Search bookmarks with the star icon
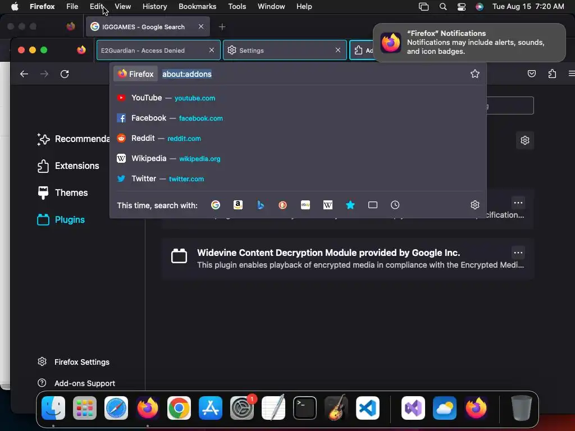Screen dimensions: 575x431 tap(350, 205)
